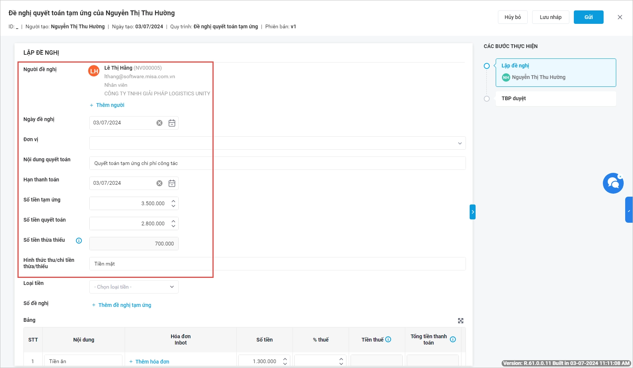Click the Tiền ăn content cell

(83, 361)
